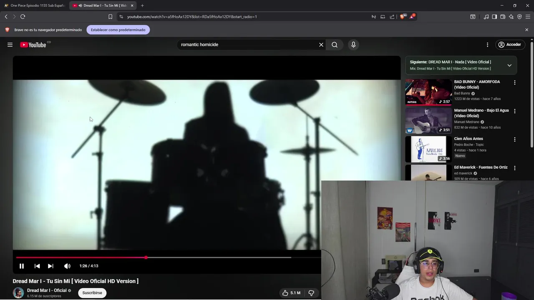Open Ed Maverick Fuentes De Ortiz title
Viewport: 534px width, 300px height.
point(481,167)
